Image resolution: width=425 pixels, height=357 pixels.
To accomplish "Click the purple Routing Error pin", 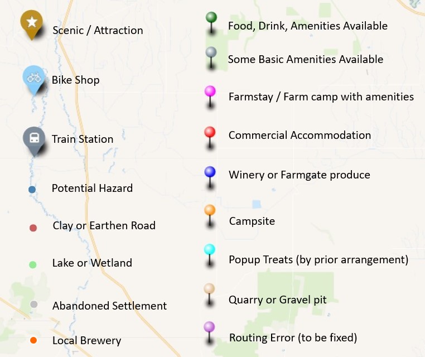I will pyautogui.click(x=209, y=327).
